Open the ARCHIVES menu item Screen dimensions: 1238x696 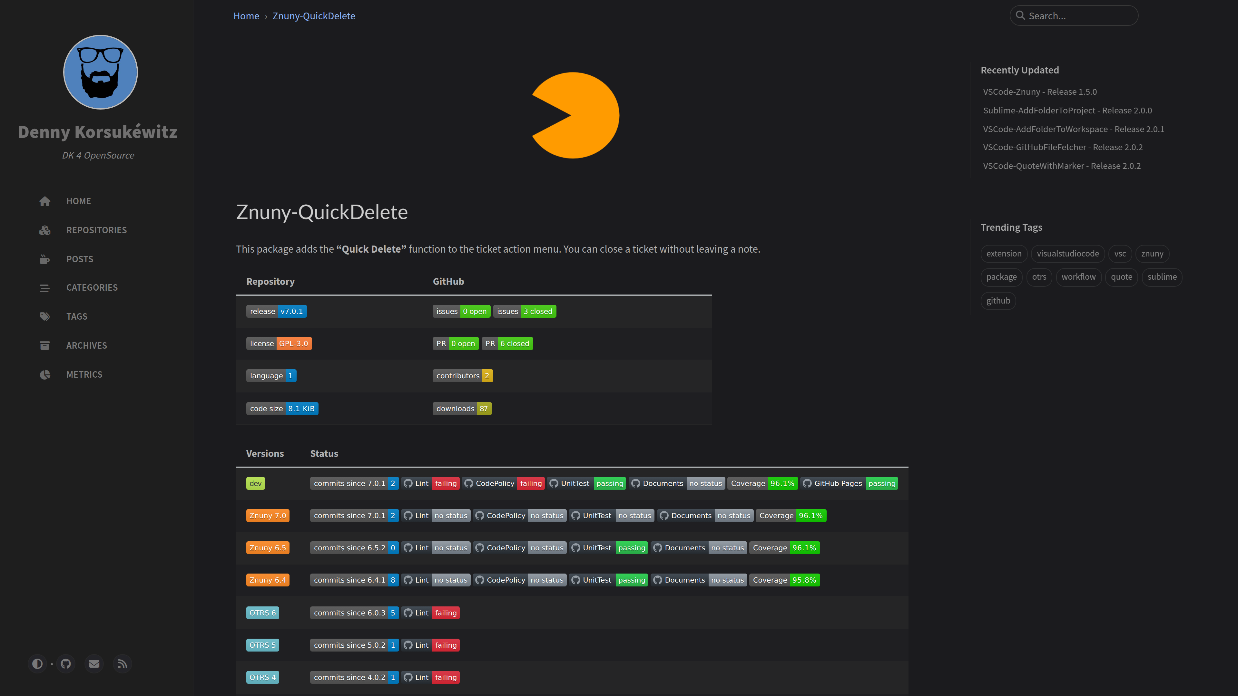click(86, 345)
